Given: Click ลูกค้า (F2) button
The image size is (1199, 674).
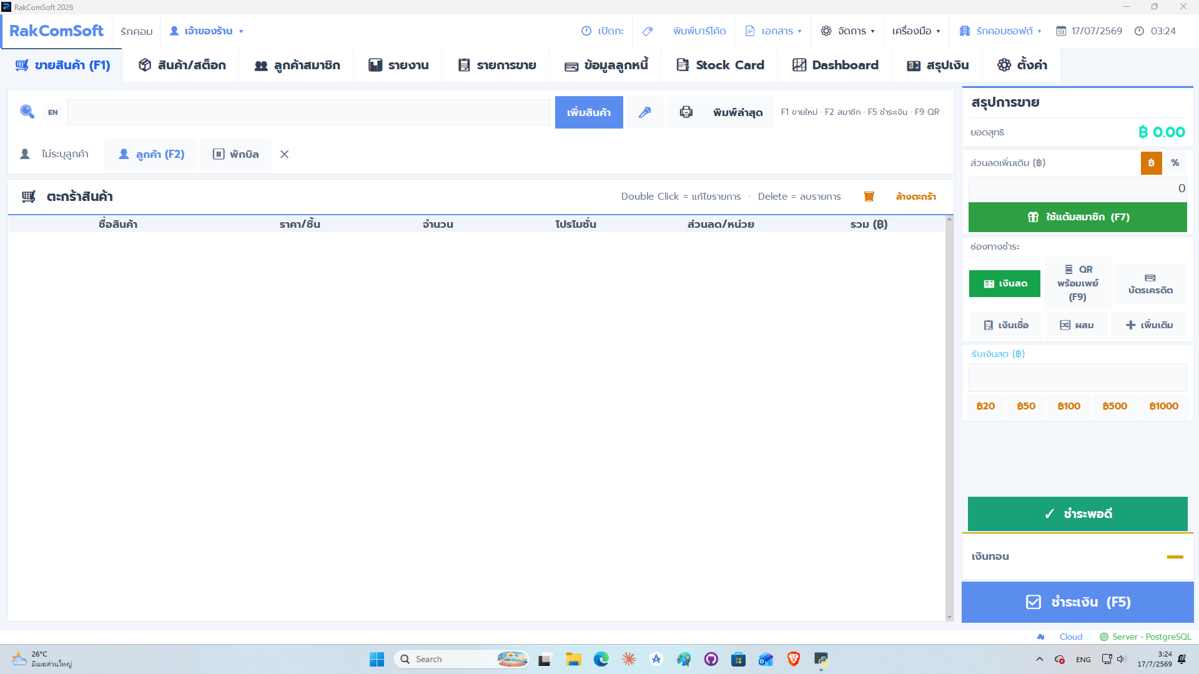Looking at the screenshot, I should (x=151, y=154).
